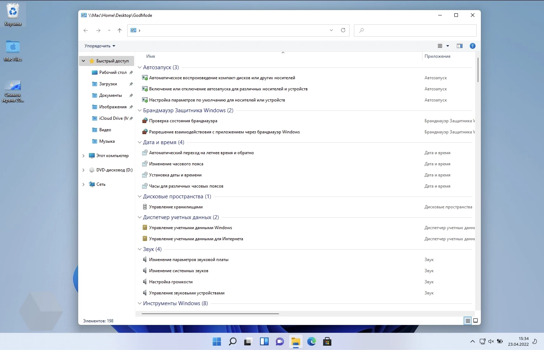544x350 pixels.
Task: Click the vertical scrollbar thumb
Action: [x=478, y=70]
